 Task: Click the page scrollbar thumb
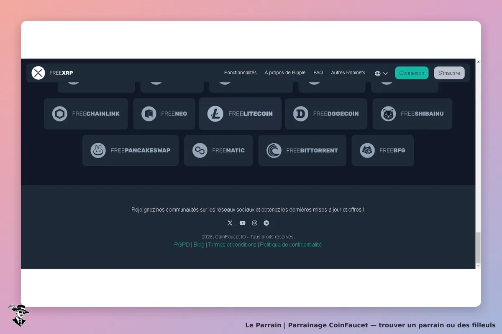[x=478, y=247]
